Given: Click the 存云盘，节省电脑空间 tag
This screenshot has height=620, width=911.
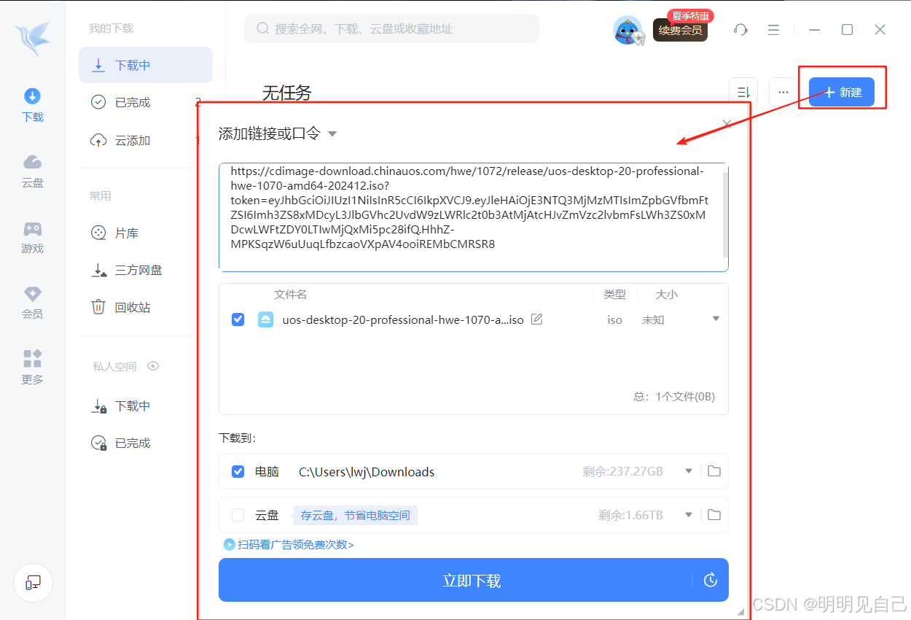Looking at the screenshot, I should click(356, 515).
